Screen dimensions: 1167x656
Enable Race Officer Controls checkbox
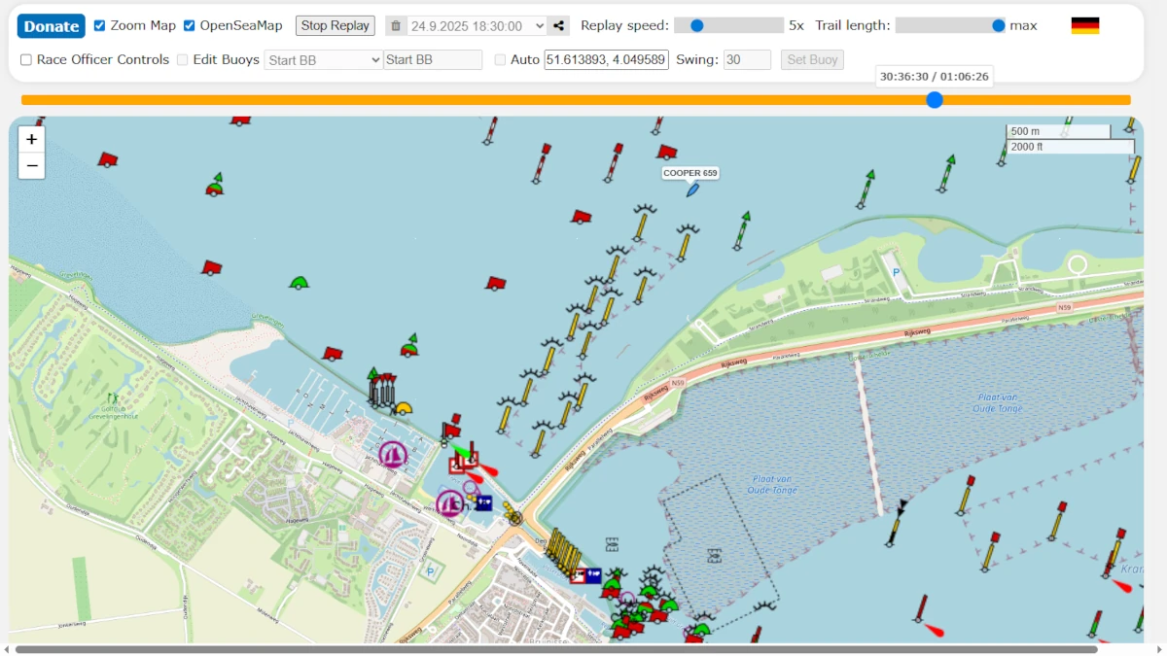coord(26,60)
